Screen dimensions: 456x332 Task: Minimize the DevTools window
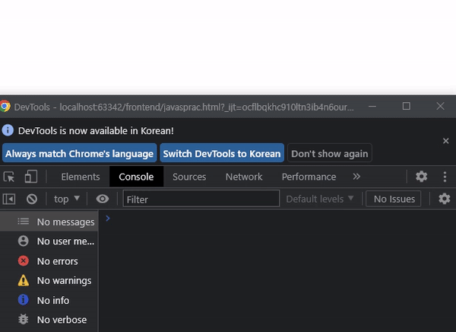[x=372, y=107]
